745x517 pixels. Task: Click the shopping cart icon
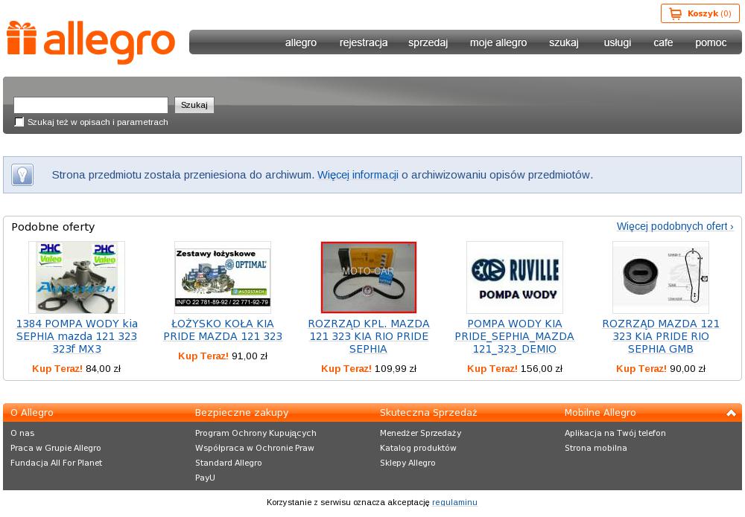coord(675,13)
